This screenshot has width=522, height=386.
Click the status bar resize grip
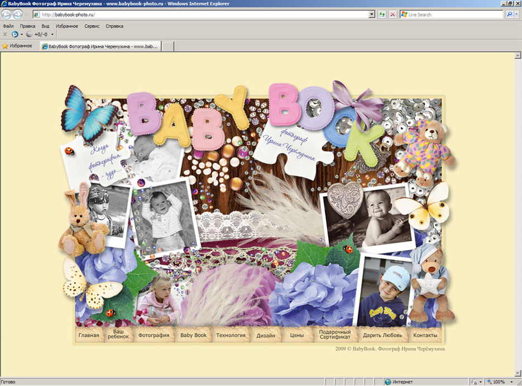(x=519, y=382)
